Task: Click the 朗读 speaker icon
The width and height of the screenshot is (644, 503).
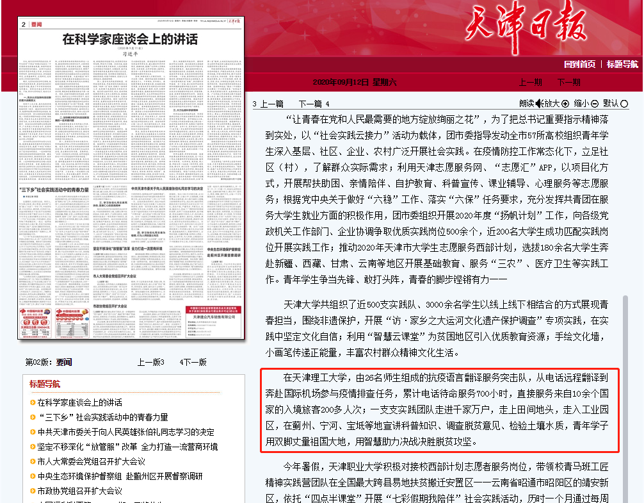Action: (539, 104)
